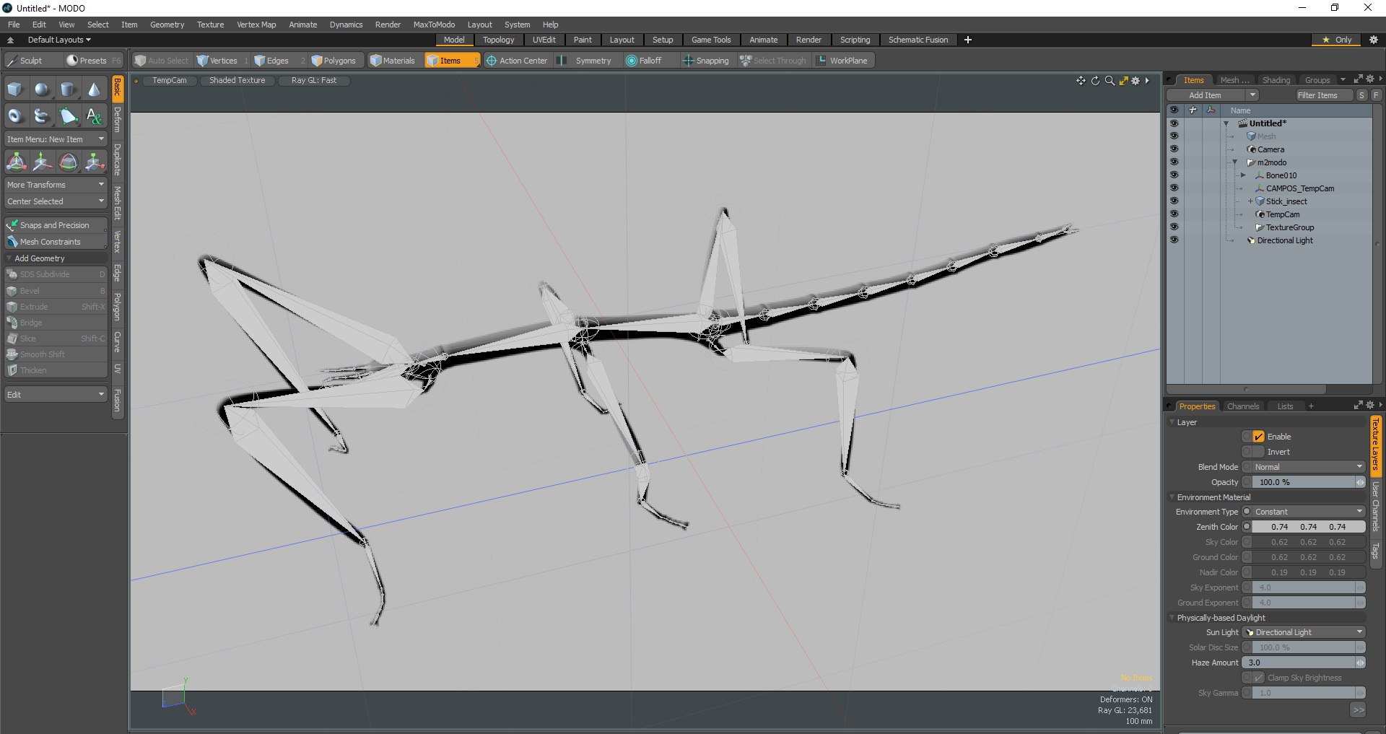
Task: Click the viewport rotate view icon
Action: (x=1095, y=81)
